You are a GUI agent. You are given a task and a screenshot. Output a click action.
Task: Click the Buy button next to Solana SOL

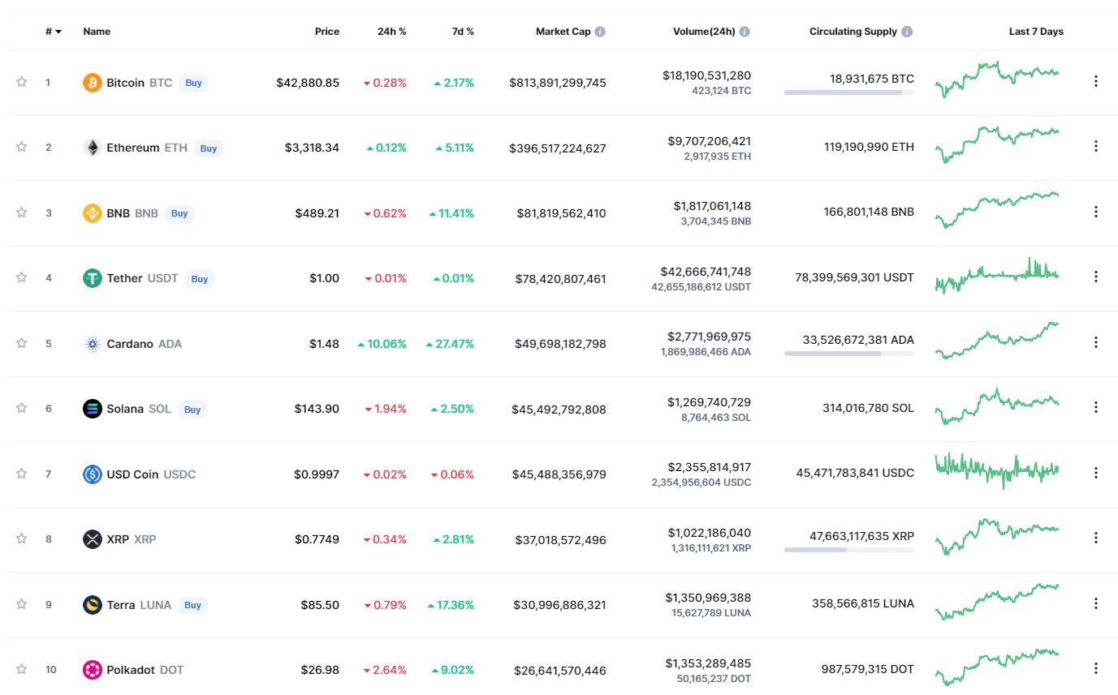click(x=192, y=410)
